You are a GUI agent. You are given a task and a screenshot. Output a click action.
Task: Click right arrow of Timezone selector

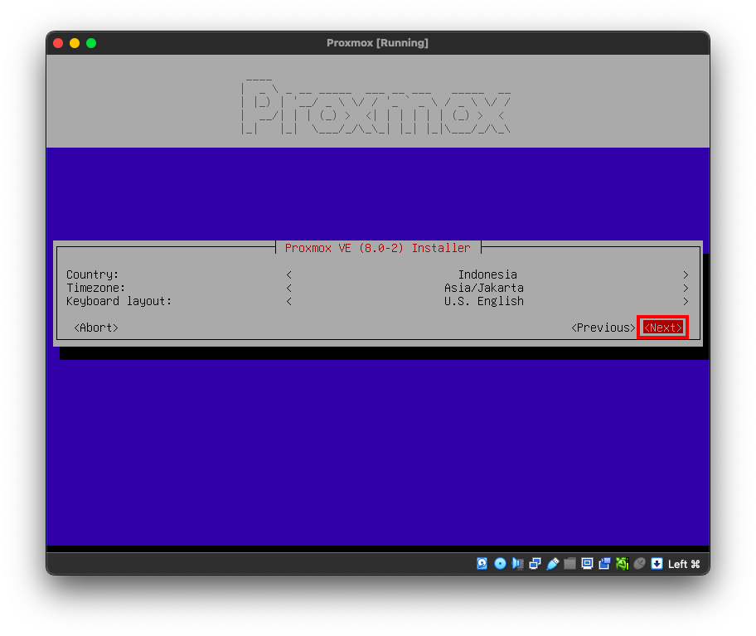pos(686,289)
